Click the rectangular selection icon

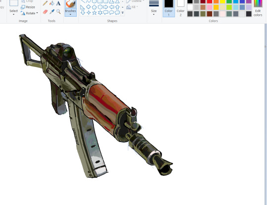pyautogui.click(x=14, y=3)
